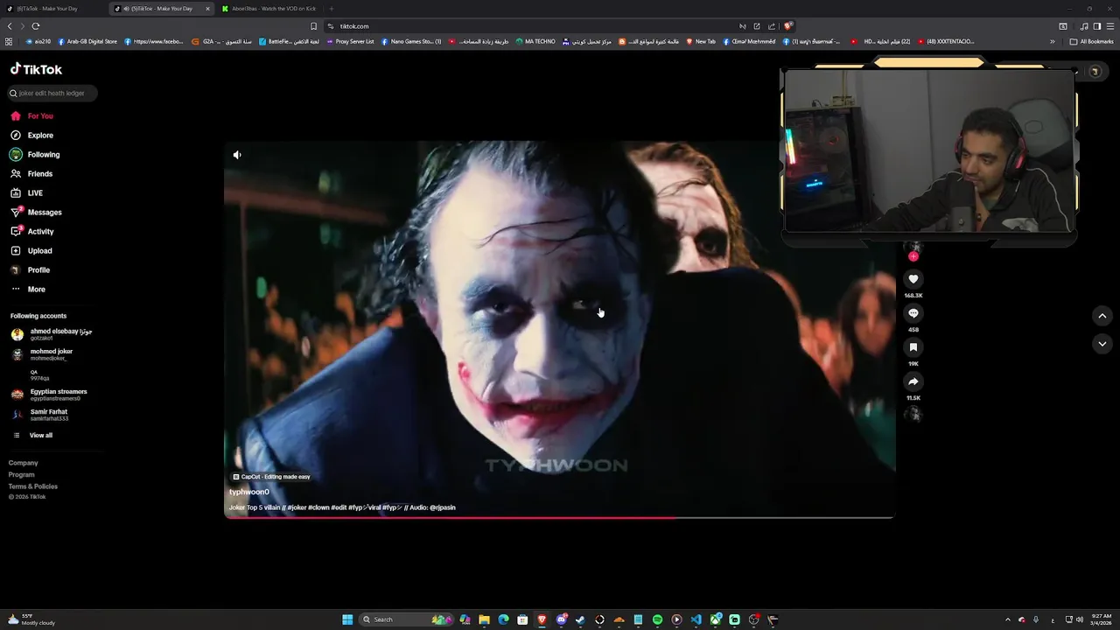Go to the previous video (up chevron)

[x=1102, y=316]
